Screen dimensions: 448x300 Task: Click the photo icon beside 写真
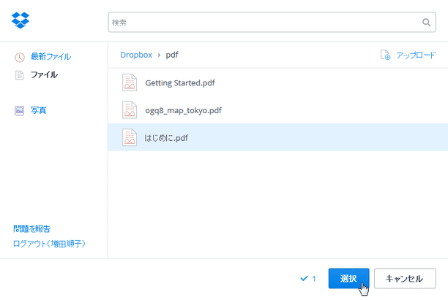(x=20, y=110)
